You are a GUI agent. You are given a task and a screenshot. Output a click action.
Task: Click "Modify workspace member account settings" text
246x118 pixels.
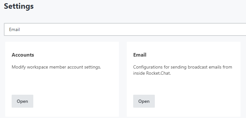(56, 67)
